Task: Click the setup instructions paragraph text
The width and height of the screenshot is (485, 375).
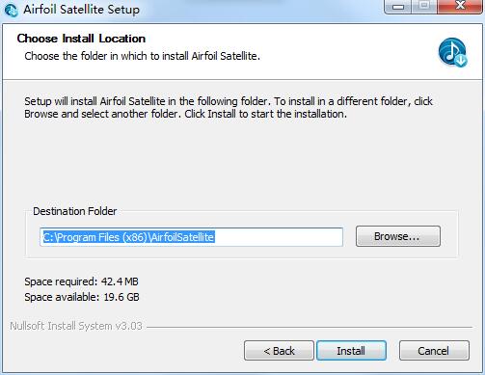Action: (229, 108)
